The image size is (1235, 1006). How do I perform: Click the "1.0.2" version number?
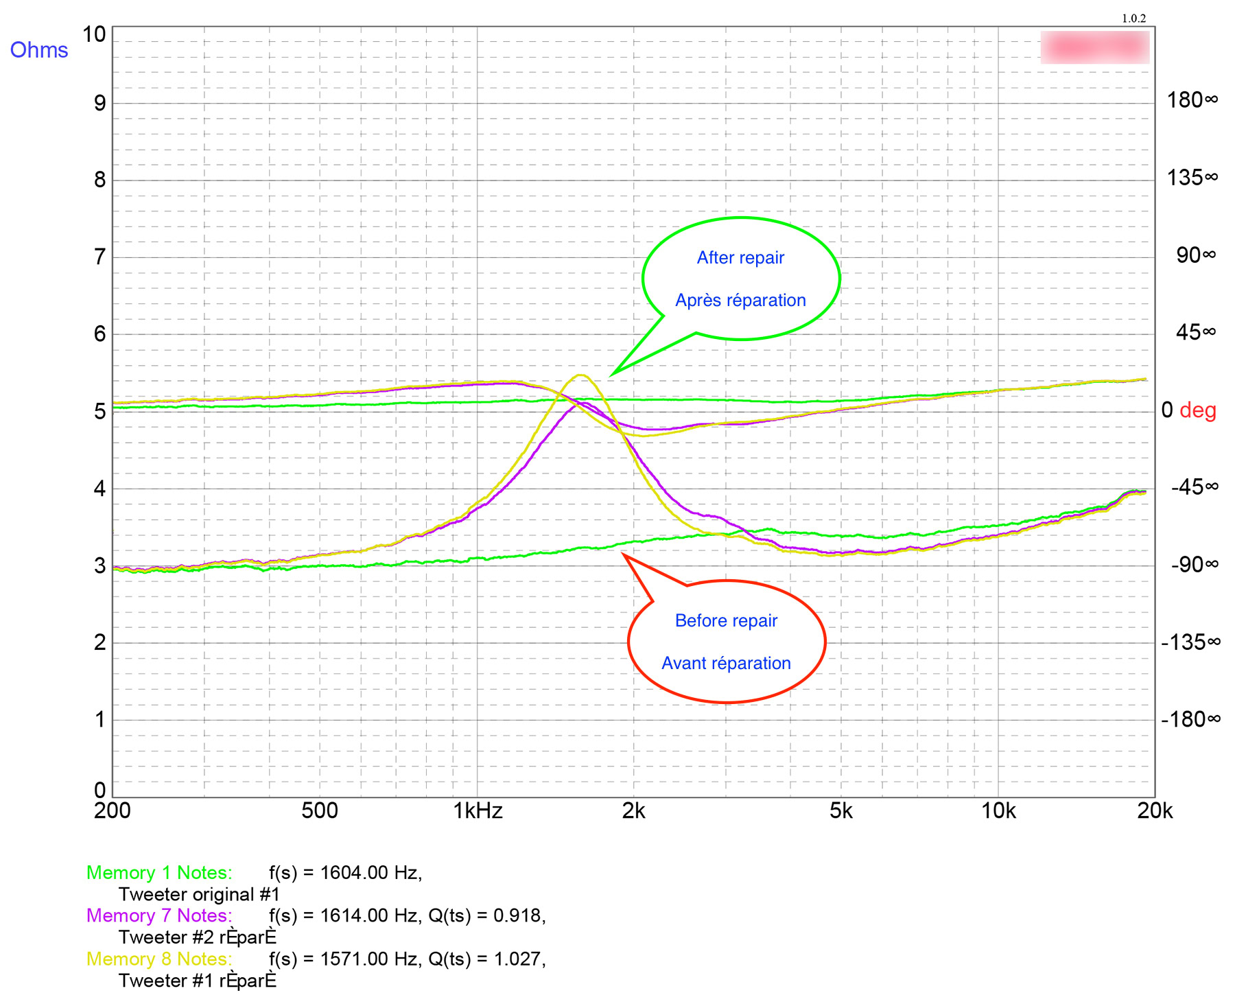click(x=1133, y=19)
